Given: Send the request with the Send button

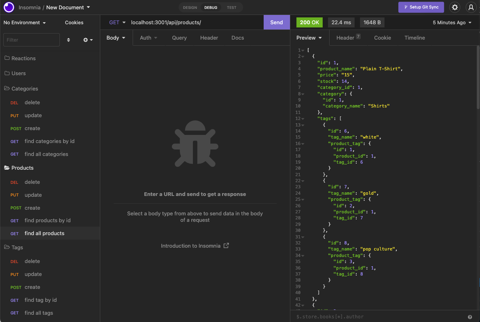Looking at the screenshot, I should click(277, 22).
